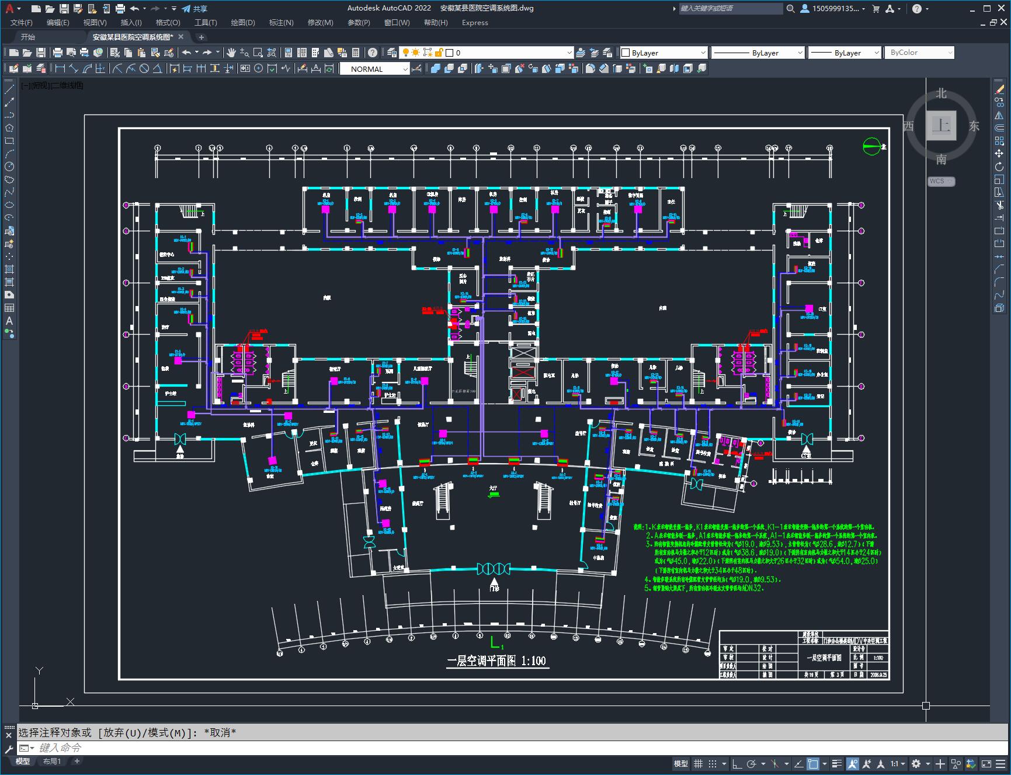This screenshot has height=775, width=1011.
Task: Click the new drawing tab plus button
Action: click(201, 37)
